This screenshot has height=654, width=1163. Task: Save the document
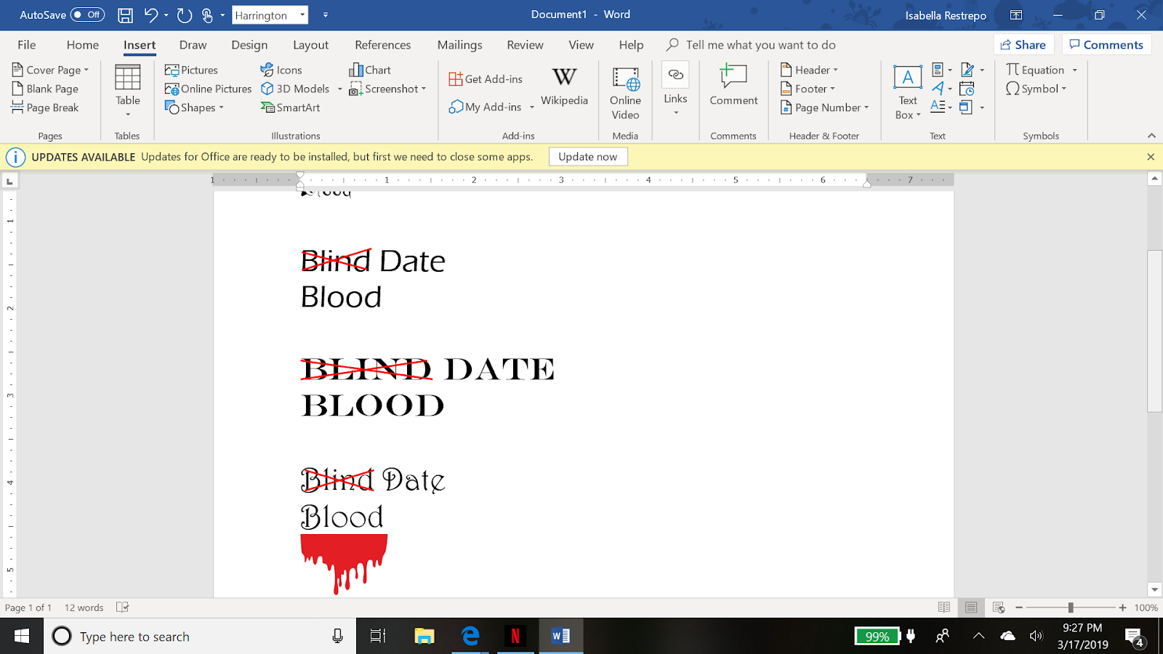click(125, 15)
